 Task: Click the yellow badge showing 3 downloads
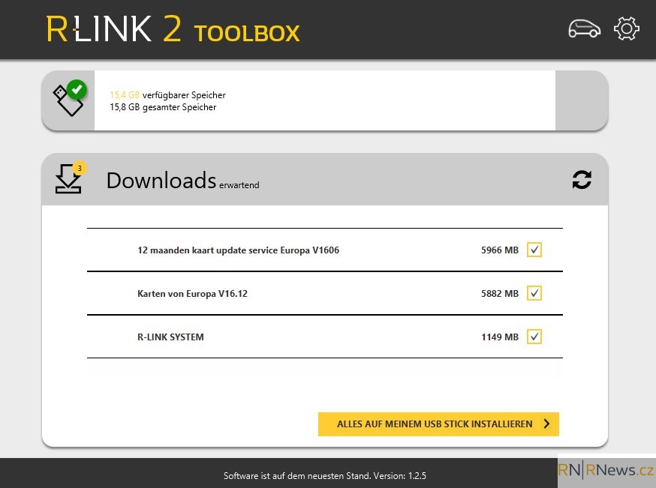pos(80,168)
